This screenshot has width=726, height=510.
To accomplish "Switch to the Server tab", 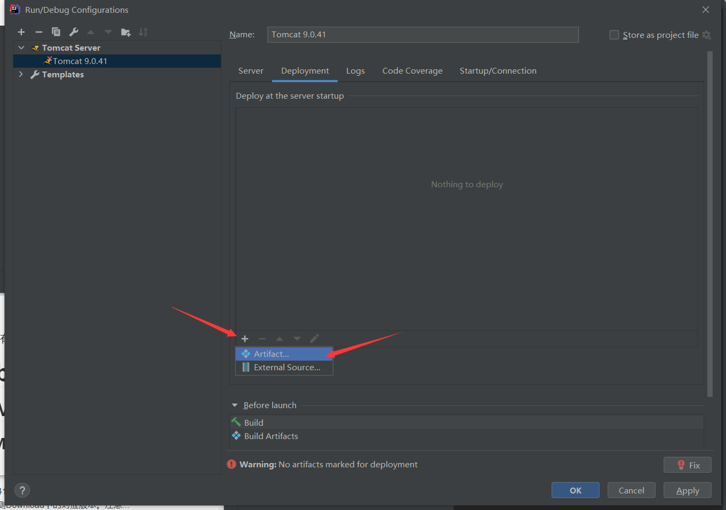I will click(251, 71).
